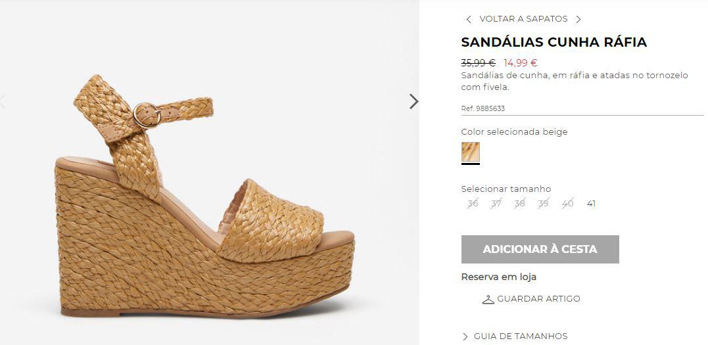This screenshot has height=345, width=708.
Task: Select the beige color swatch
Action: (471, 152)
